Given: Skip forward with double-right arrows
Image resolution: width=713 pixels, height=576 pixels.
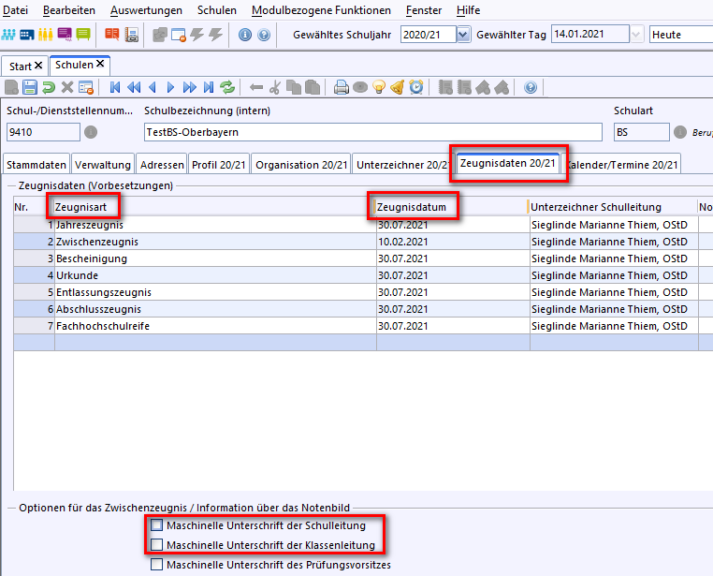Looking at the screenshot, I should click(x=190, y=87).
